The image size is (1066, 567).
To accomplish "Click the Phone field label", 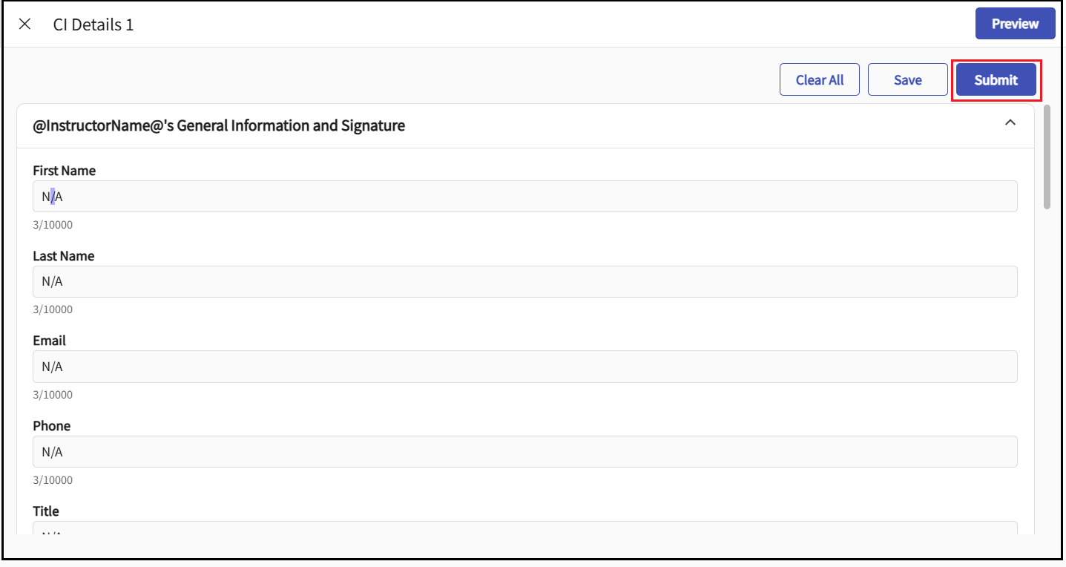I will point(52,426).
